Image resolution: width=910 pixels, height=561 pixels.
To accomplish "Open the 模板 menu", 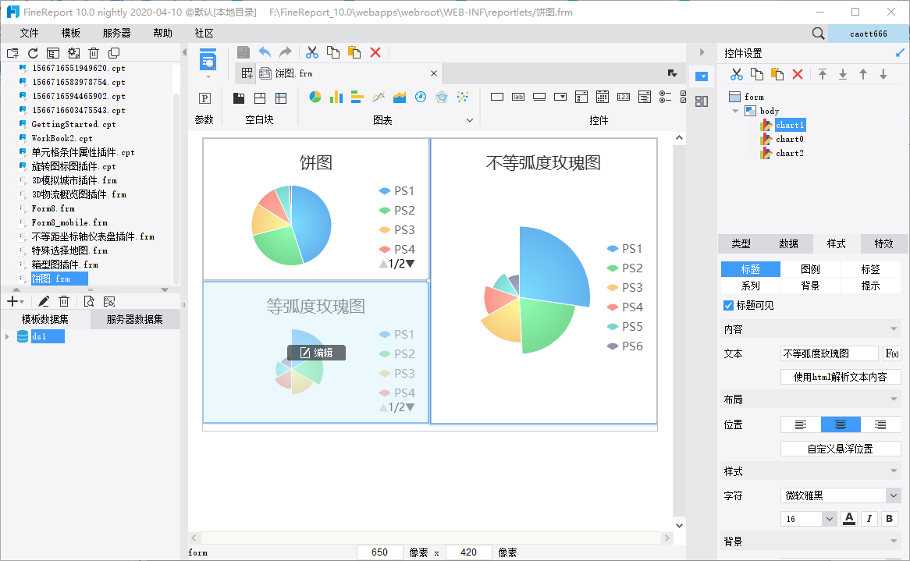I will point(71,33).
